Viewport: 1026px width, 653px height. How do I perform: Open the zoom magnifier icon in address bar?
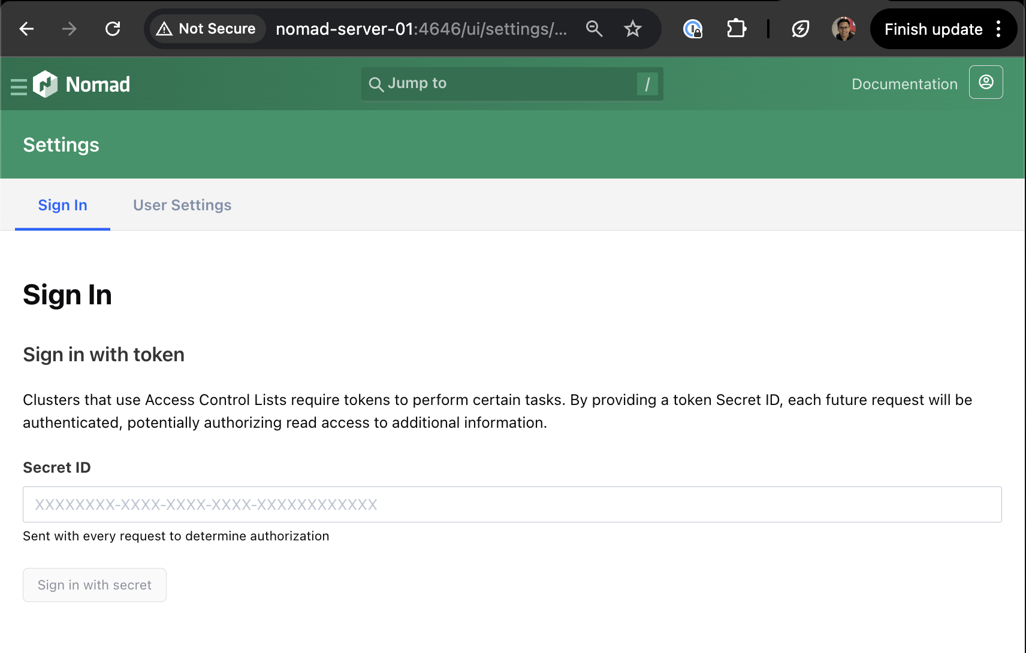(x=594, y=29)
